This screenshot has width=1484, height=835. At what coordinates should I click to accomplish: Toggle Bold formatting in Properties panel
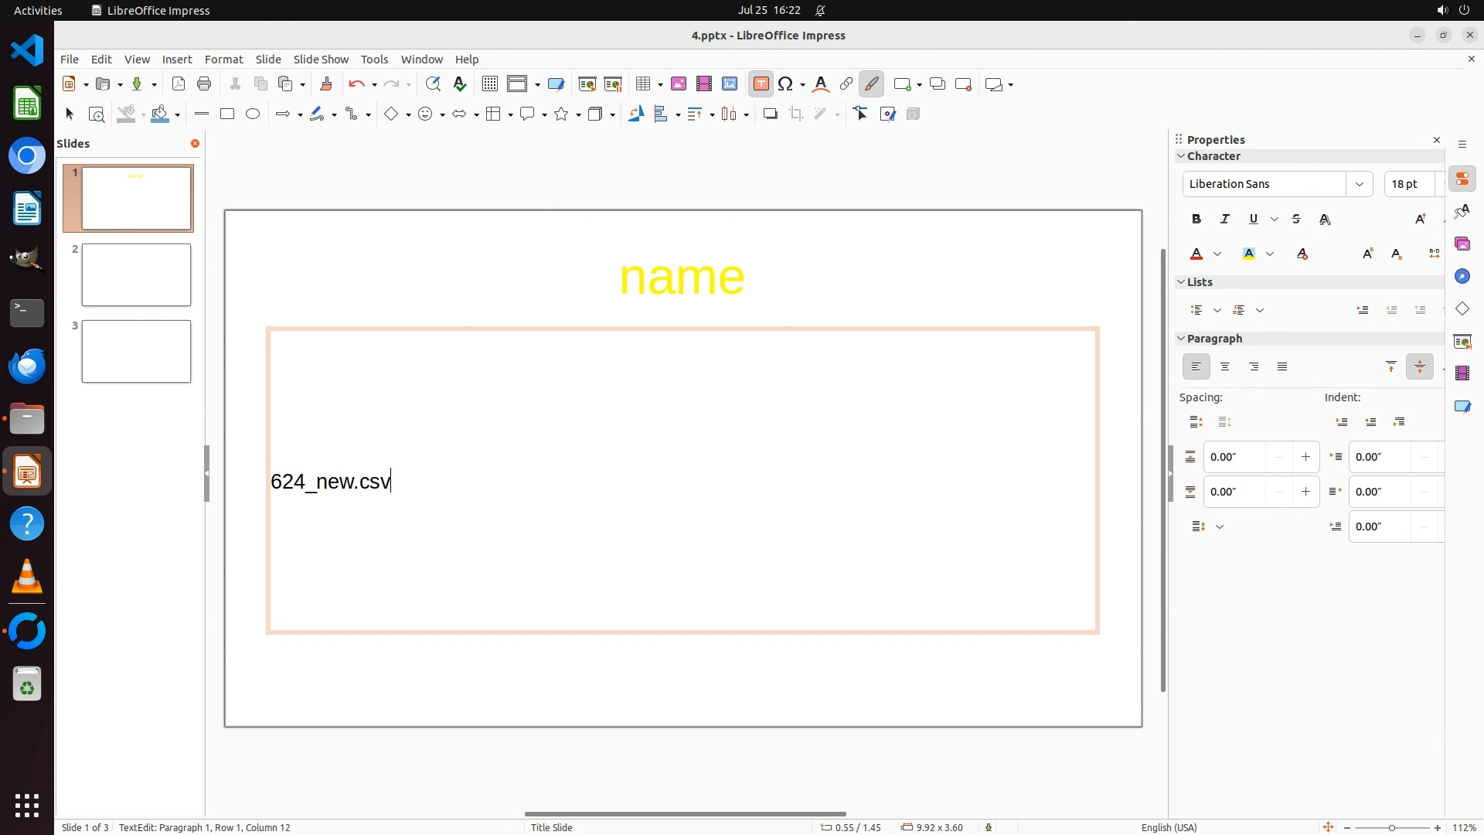(x=1196, y=220)
